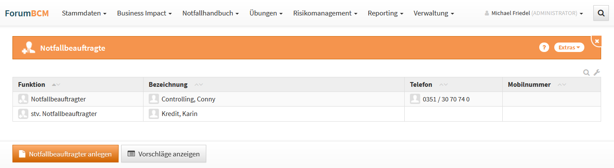Expand the Extras dropdown
Viewport: 614px width, 168px height.
pos(569,48)
